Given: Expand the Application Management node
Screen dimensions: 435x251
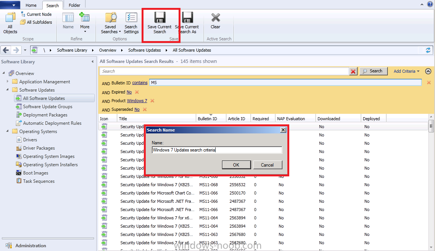Looking at the screenshot, I should click(x=8, y=81).
